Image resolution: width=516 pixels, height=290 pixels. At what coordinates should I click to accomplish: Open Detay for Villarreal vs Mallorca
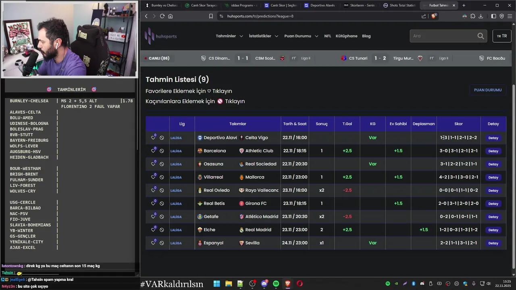(x=493, y=177)
